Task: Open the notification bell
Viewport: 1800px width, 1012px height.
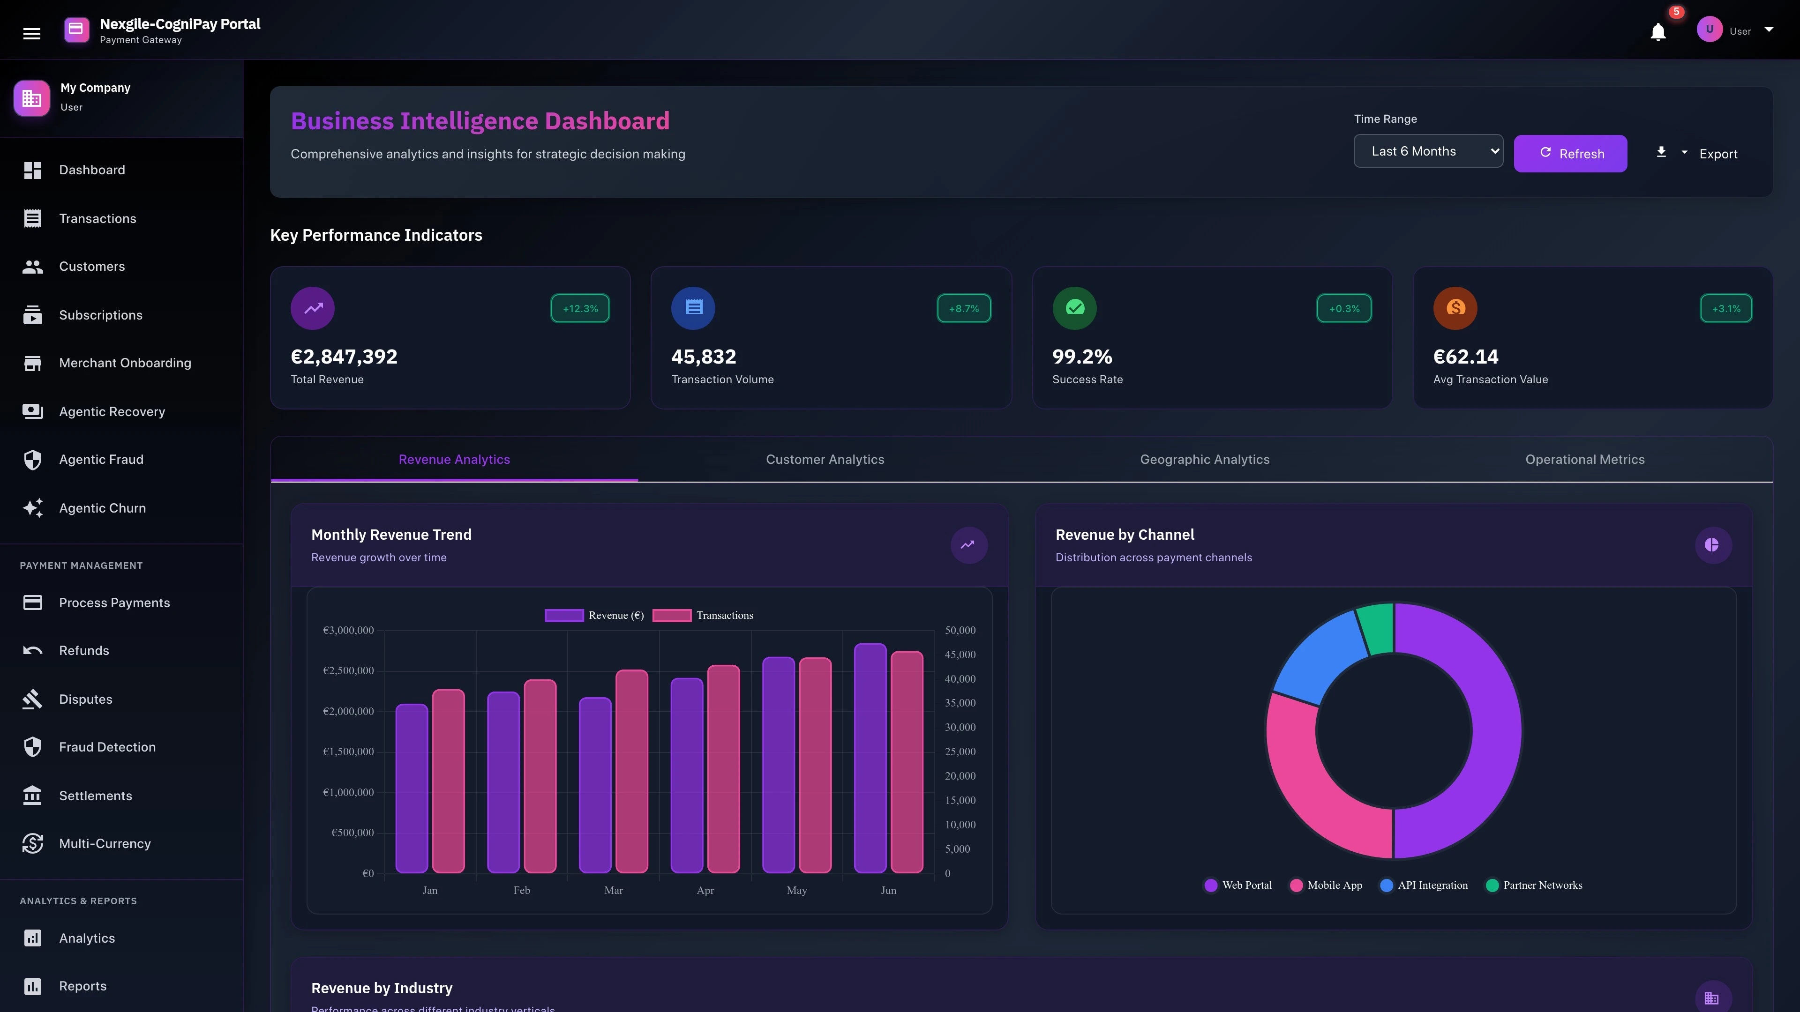Action: tap(1658, 31)
